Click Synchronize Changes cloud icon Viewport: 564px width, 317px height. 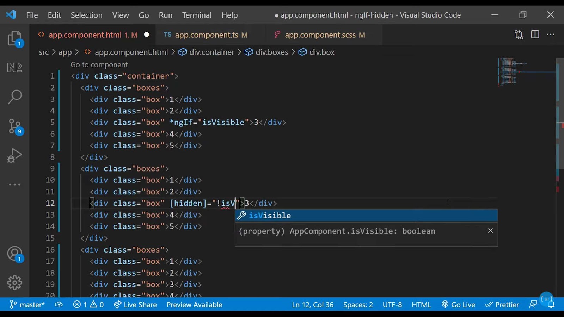tap(59, 305)
